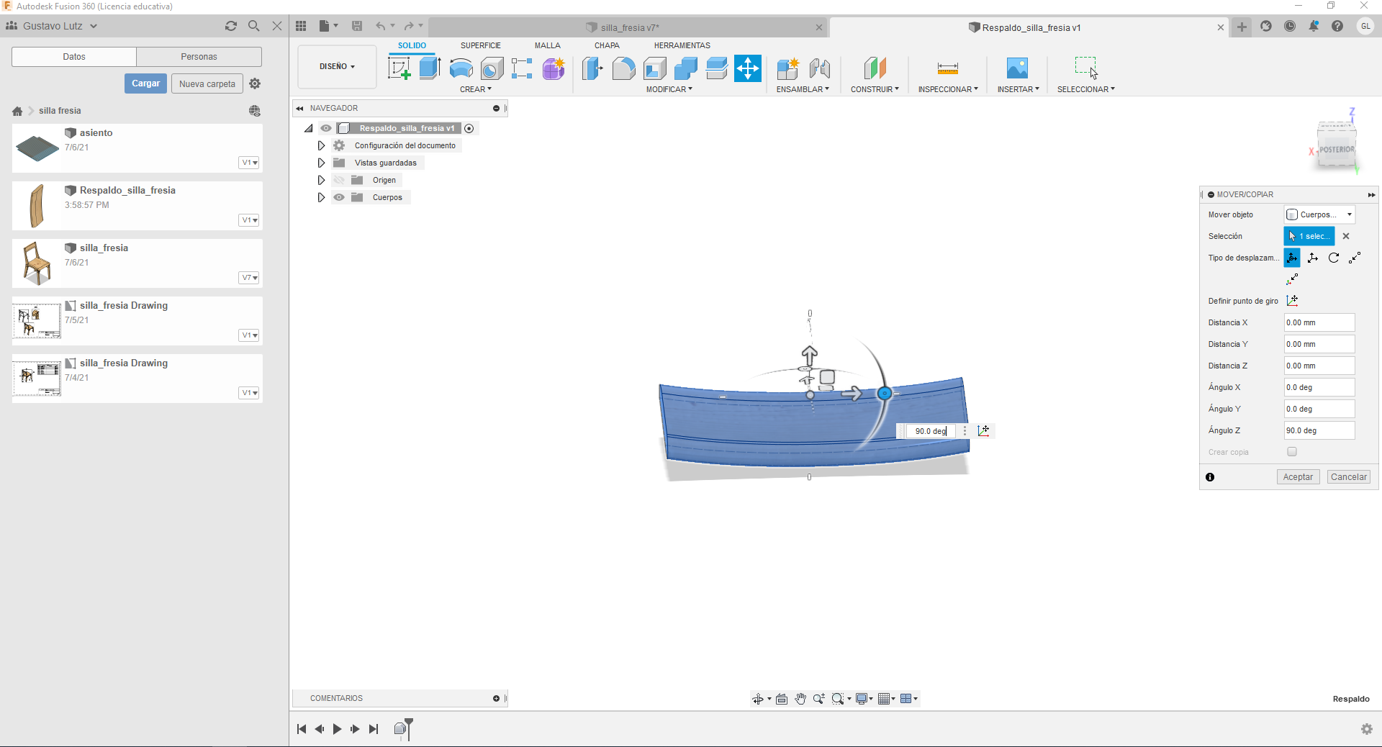Click the Cargar upload button
The width and height of the screenshot is (1382, 747).
pyautogui.click(x=145, y=83)
